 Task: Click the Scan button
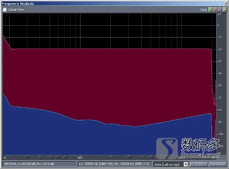pos(199,164)
